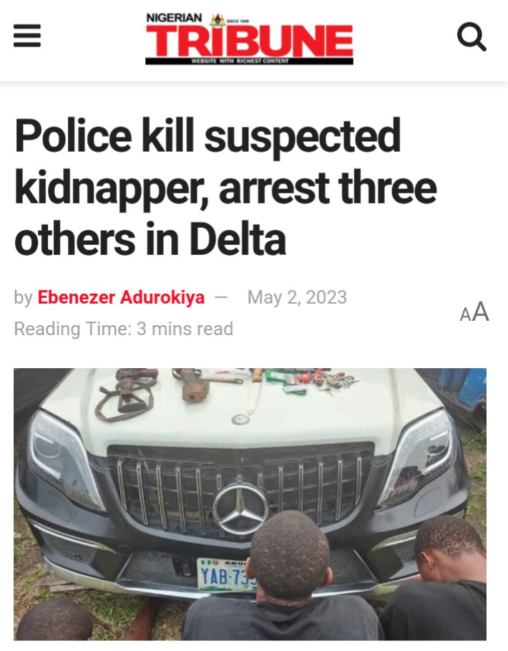Open the Nigerian Tribune logo homepage
Screen dimensions: 508x651
pyautogui.click(x=249, y=39)
